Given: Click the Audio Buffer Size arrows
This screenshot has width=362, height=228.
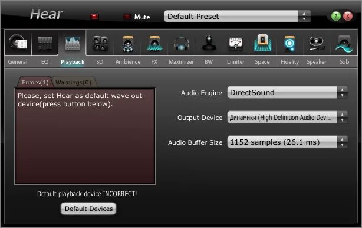Looking at the screenshot, I should pos(343,142).
